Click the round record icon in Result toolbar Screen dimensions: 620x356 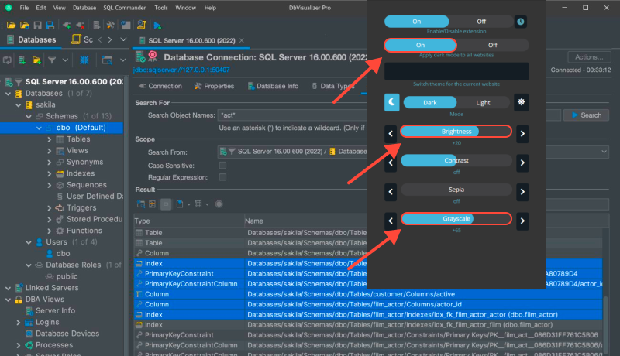219,204
